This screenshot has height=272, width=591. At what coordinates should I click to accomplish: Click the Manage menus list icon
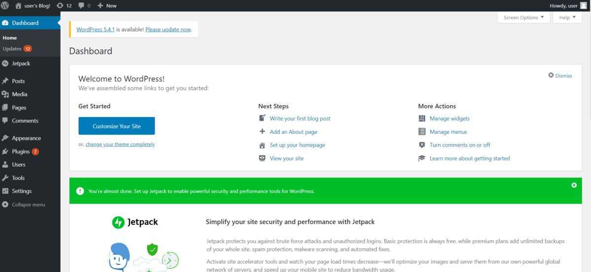422,132
